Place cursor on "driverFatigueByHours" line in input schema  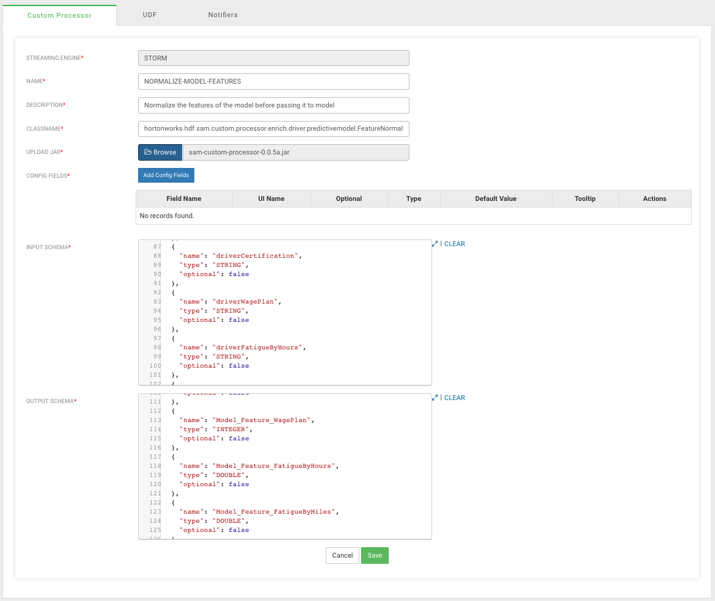tap(243, 348)
